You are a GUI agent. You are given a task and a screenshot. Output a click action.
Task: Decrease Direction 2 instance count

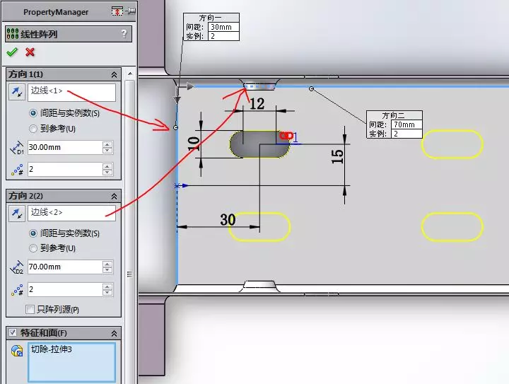(x=107, y=293)
